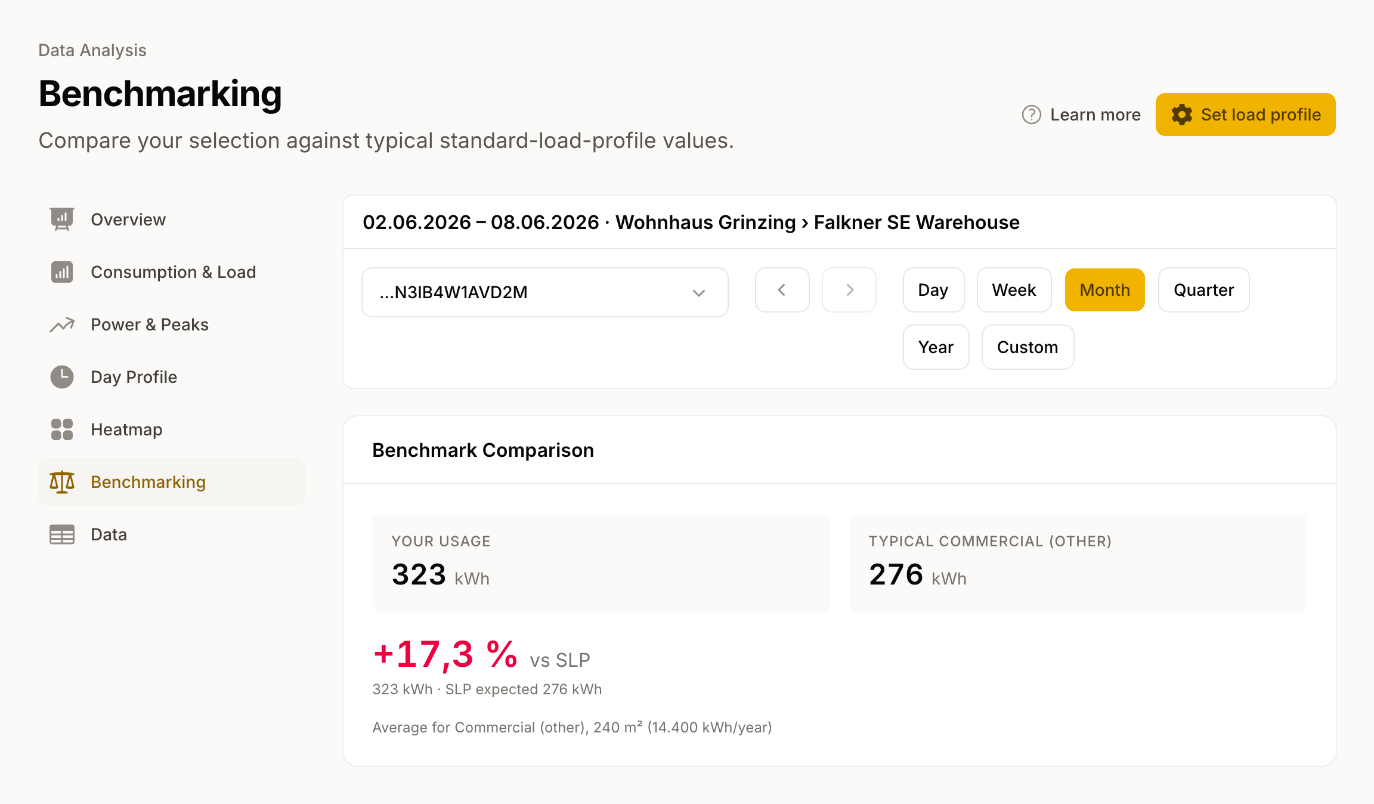Image resolution: width=1374 pixels, height=804 pixels.
Task: Open the Day Profile section
Action: 172,377
